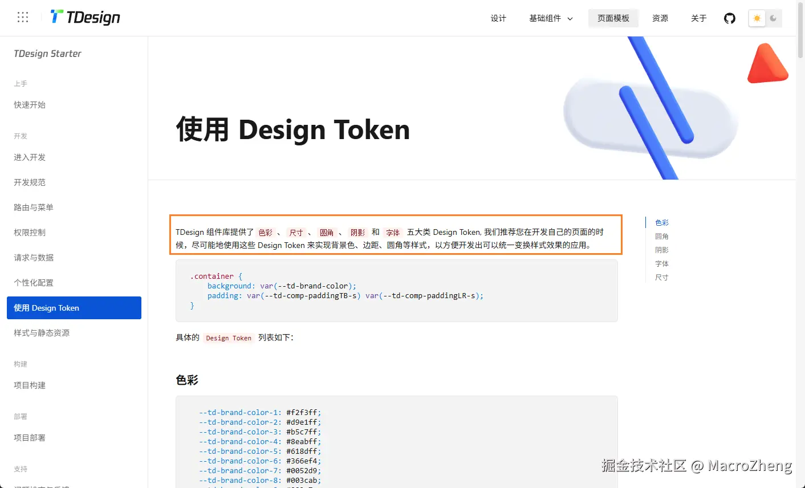Screen dimensions: 805x488
Task: Jump to 色彩 anchor in outline
Action: tap(662, 223)
